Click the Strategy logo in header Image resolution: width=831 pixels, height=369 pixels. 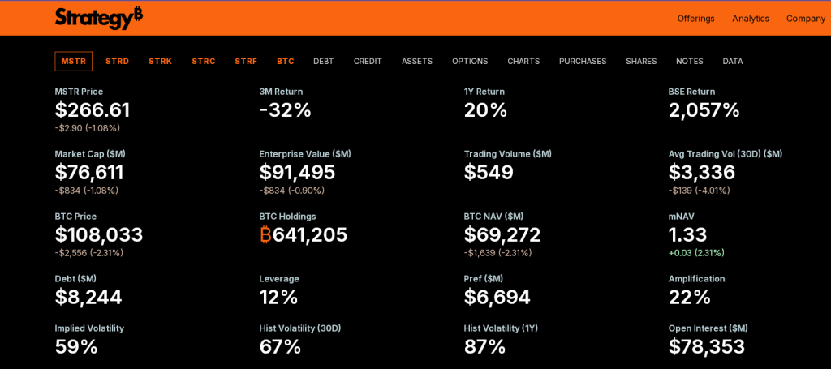98,18
